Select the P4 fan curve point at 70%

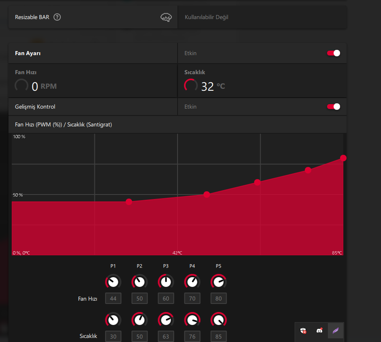[308, 170]
